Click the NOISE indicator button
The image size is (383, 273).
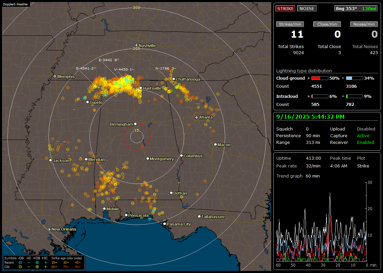pyautogui.click(x=307, y=8)
